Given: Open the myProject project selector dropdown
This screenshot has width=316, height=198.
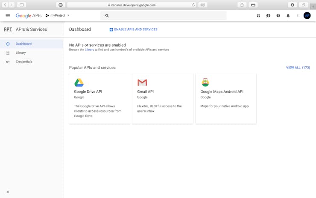Looking at the screenshot, I should click(x=58, y=15).
